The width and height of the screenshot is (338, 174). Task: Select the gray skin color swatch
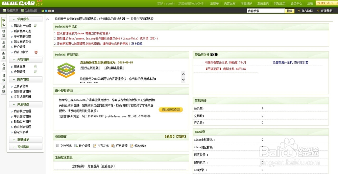53,10
